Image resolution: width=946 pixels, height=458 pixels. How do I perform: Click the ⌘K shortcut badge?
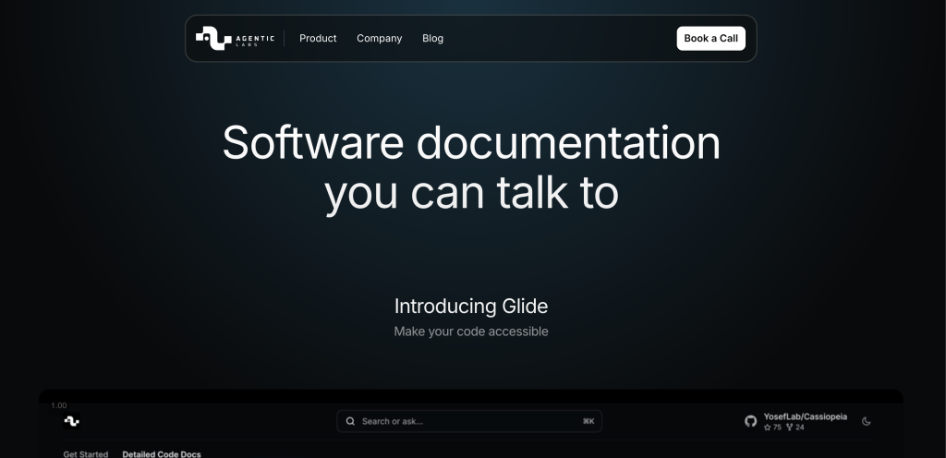click(588, 421)
